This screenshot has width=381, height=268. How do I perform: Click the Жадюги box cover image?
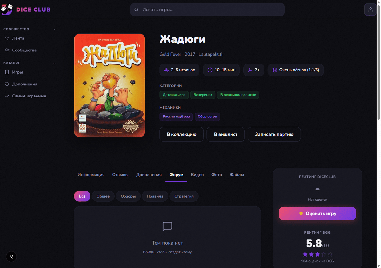(110, 85)
